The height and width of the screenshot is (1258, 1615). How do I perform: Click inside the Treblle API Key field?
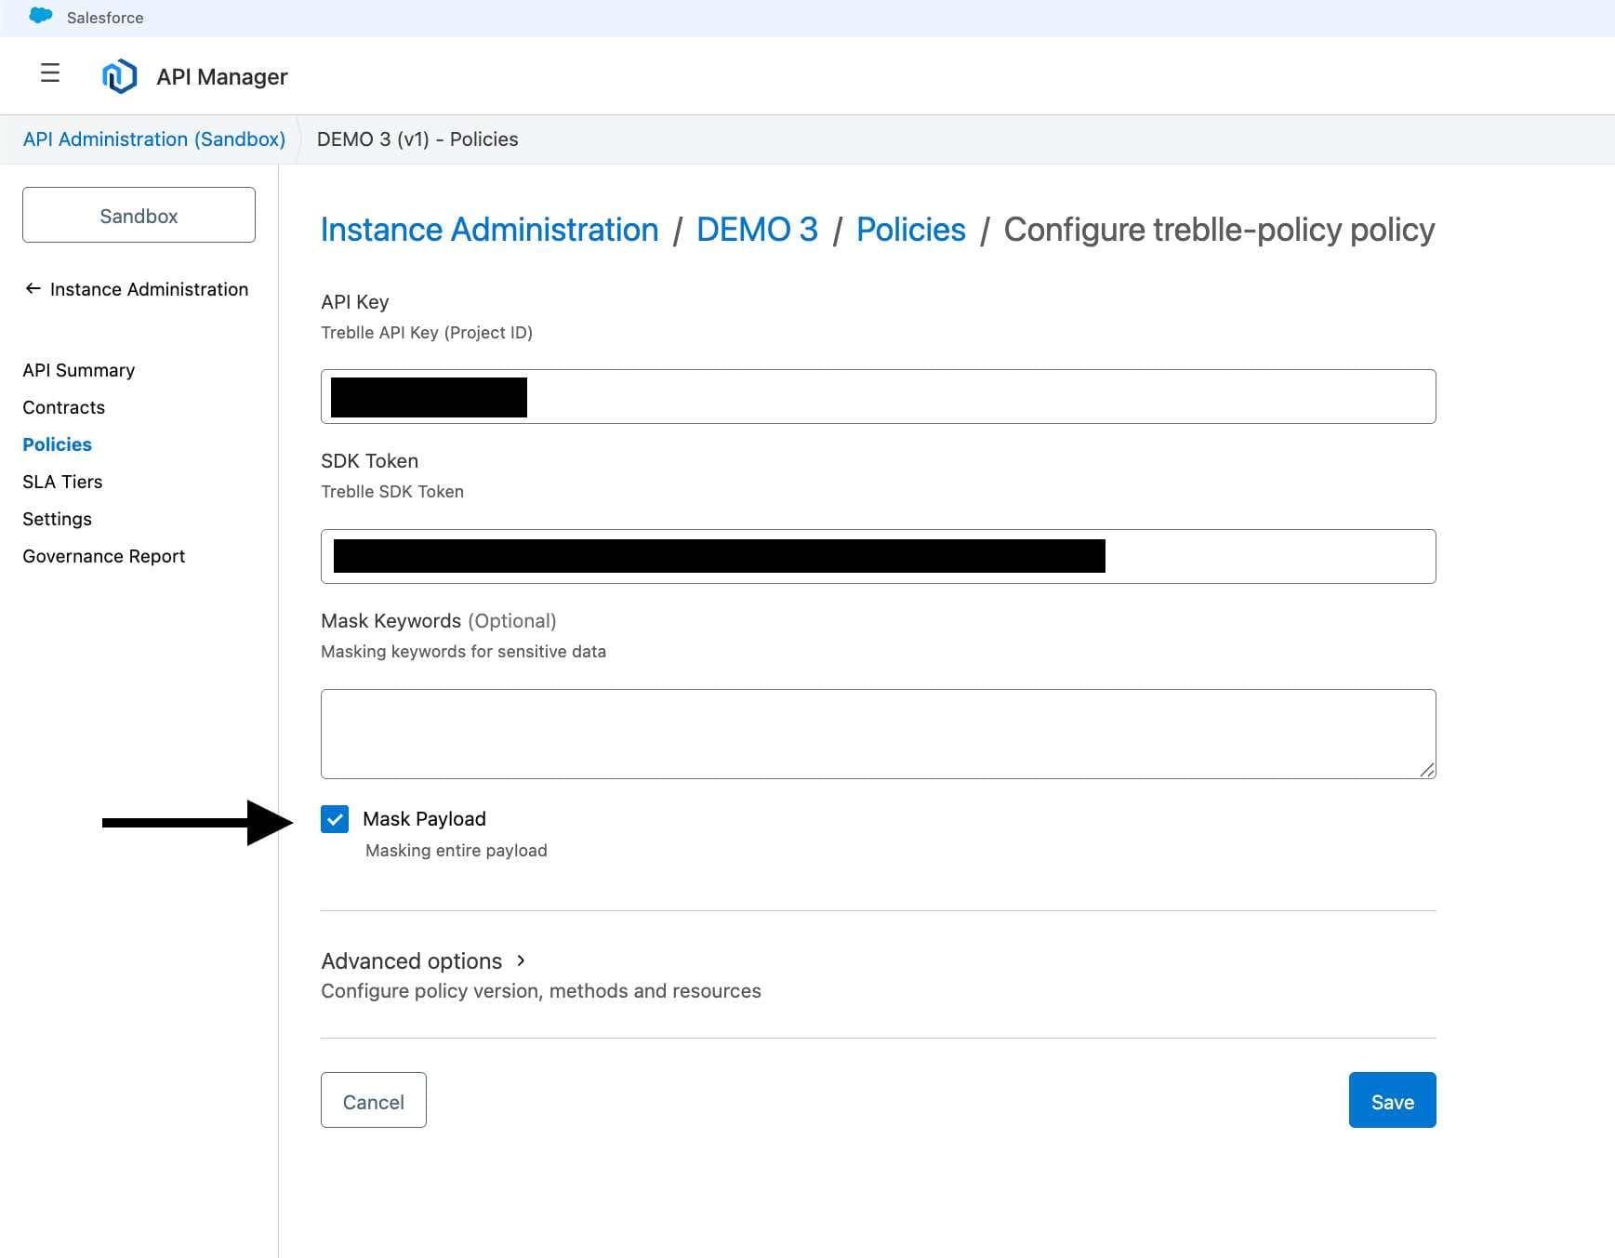(x=878, y=396)
